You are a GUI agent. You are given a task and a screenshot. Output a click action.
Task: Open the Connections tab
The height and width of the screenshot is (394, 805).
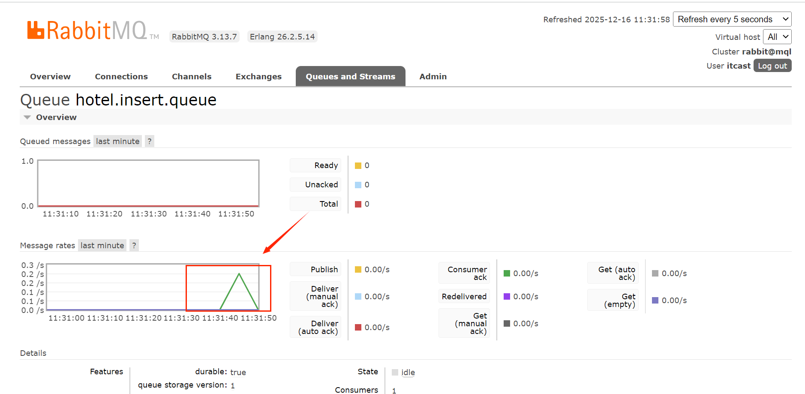point(121,77)
